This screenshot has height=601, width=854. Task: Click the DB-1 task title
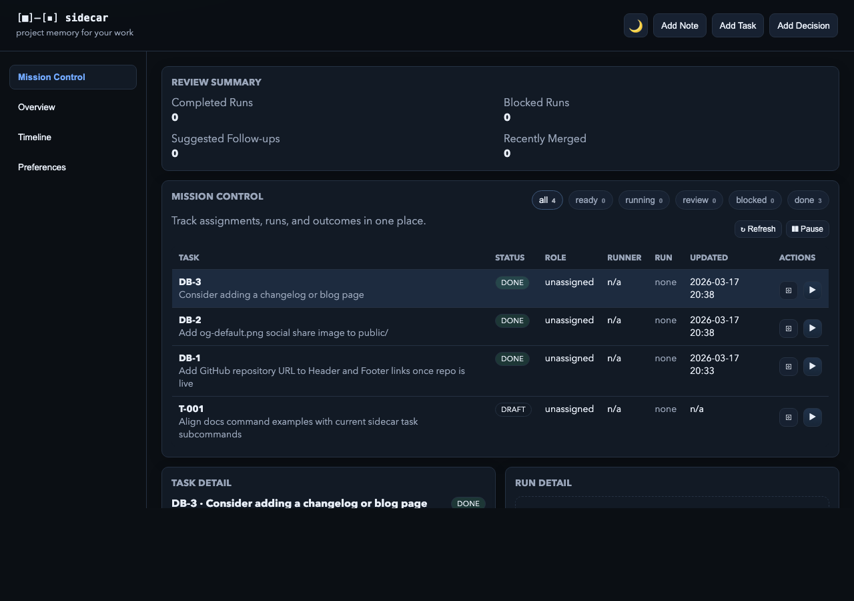tap(189, 358)
